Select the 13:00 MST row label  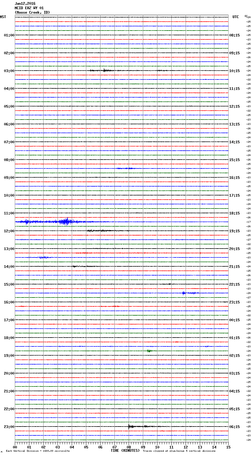click(9, 249)
